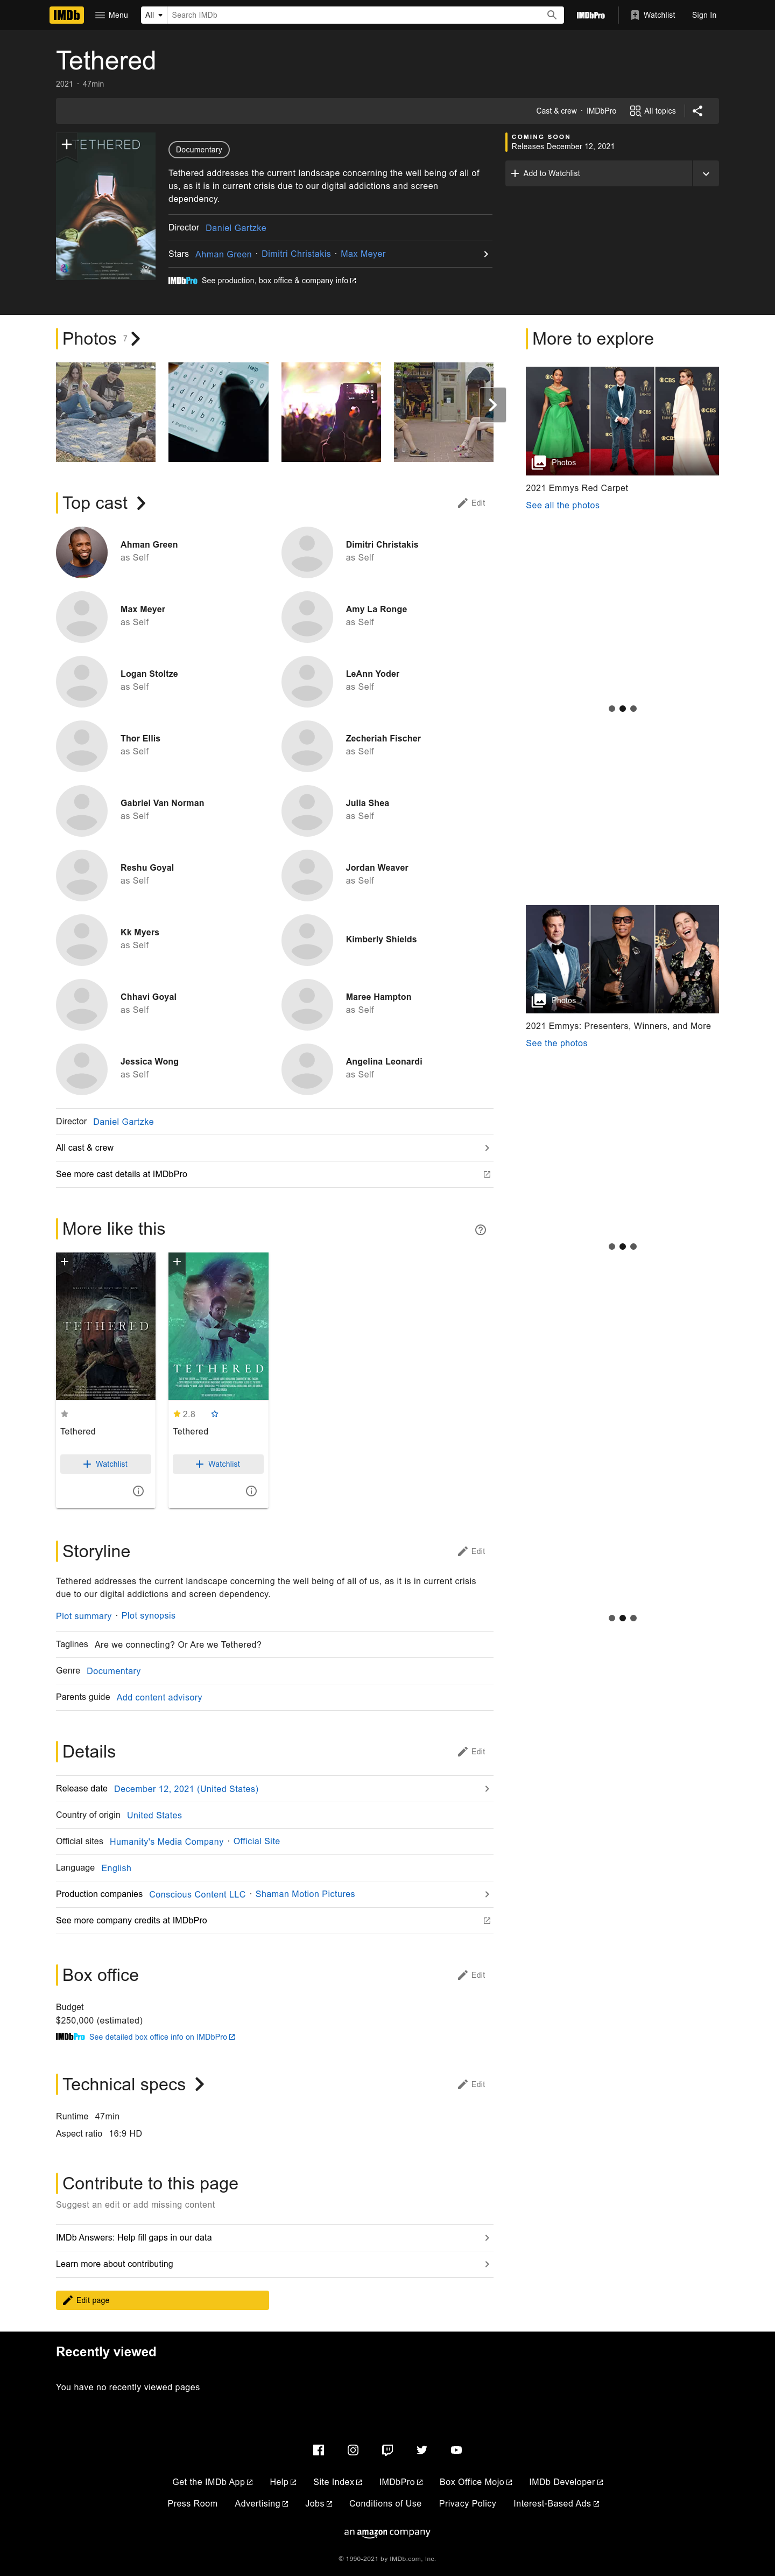Image resolution: width=775 pixels, height=2576 pixels.
Task: Click Watchlist button under 2.8-rated Tethered card
Action: [218, 1464]
